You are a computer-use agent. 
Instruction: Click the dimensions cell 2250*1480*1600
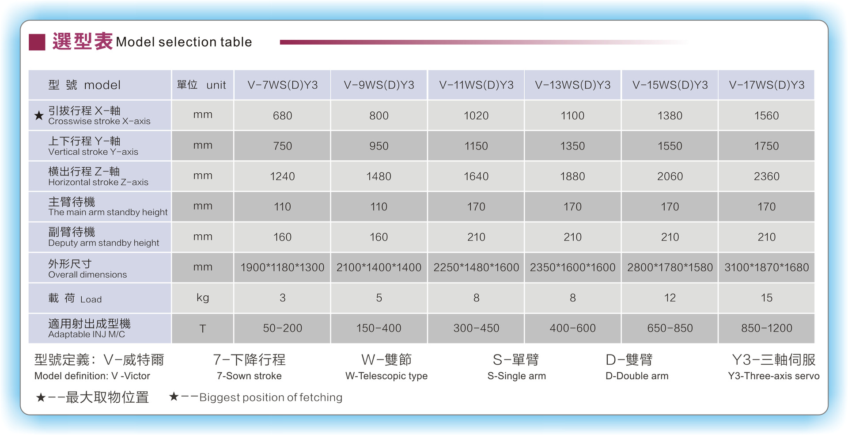pos(476,267)
